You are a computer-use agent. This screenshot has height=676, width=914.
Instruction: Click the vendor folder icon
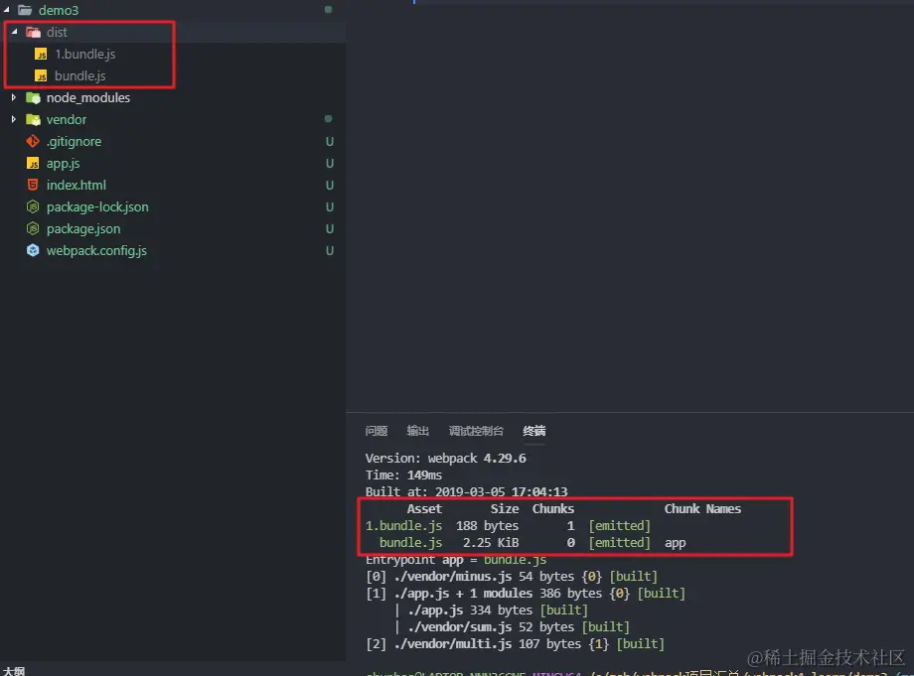[33, 119]
